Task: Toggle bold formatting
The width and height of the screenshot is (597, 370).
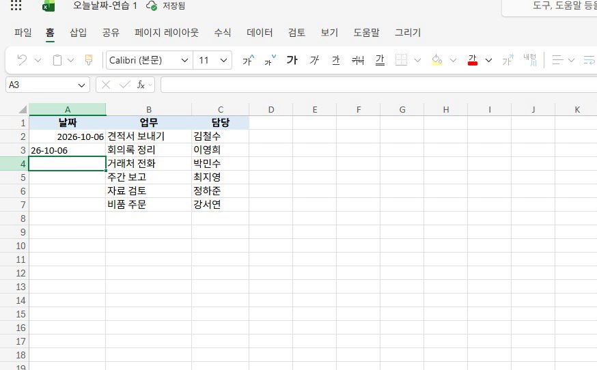Action: 292,60
